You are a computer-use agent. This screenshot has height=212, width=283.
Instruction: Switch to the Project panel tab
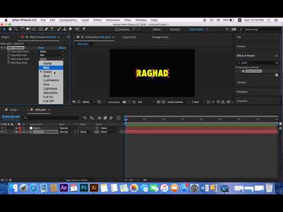tap(5, 37)
